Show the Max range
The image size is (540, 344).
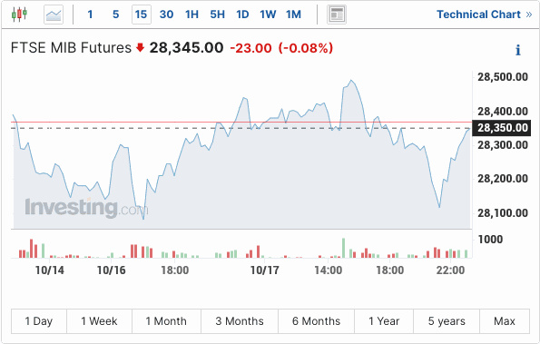505,321
